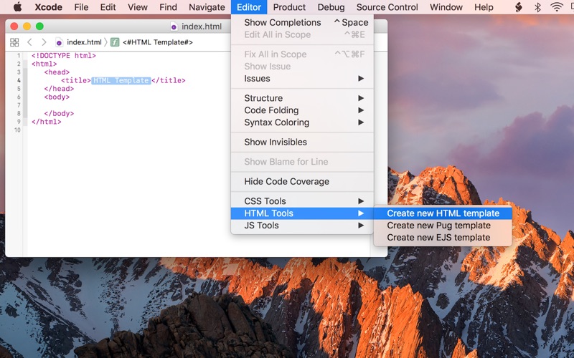Image resolution: width=574 pixels, height=358 pixels.
Task: Open the View menu
Action: [x=138, y=7]
